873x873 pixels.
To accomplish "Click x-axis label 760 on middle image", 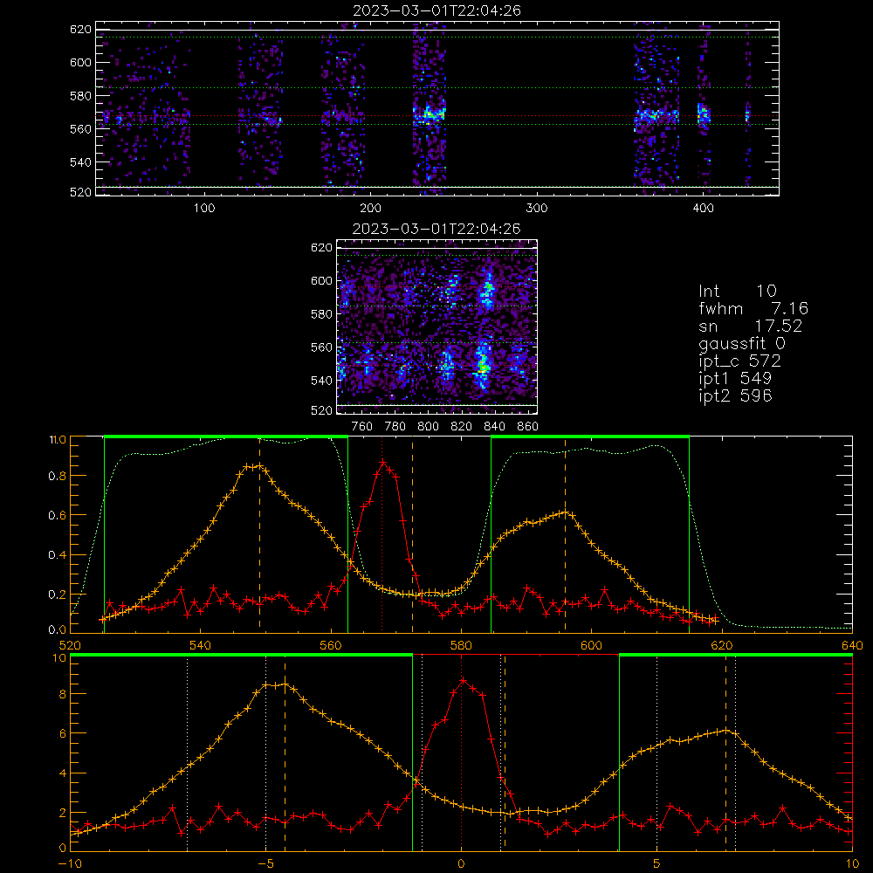I will 362,427.
